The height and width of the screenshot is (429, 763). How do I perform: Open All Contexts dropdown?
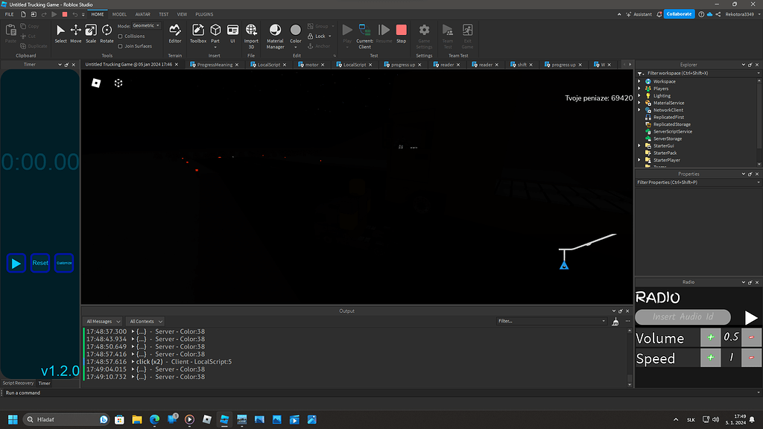click(145, 322)
